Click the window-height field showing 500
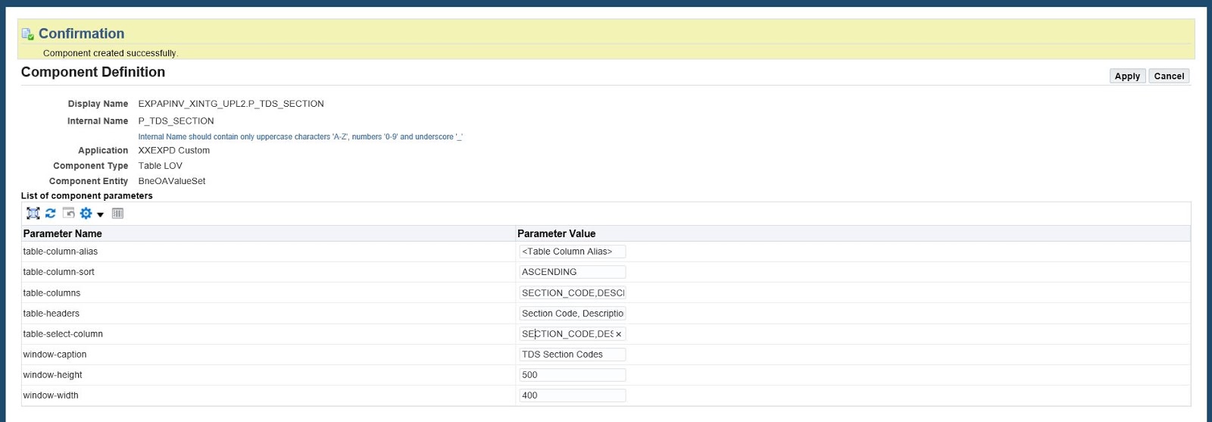The image size is (1212, 422). pos(573,375)
